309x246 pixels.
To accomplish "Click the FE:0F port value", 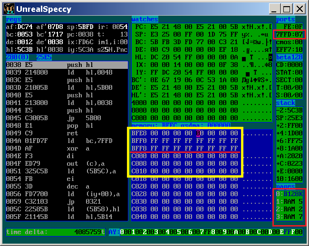I will 293,27.
